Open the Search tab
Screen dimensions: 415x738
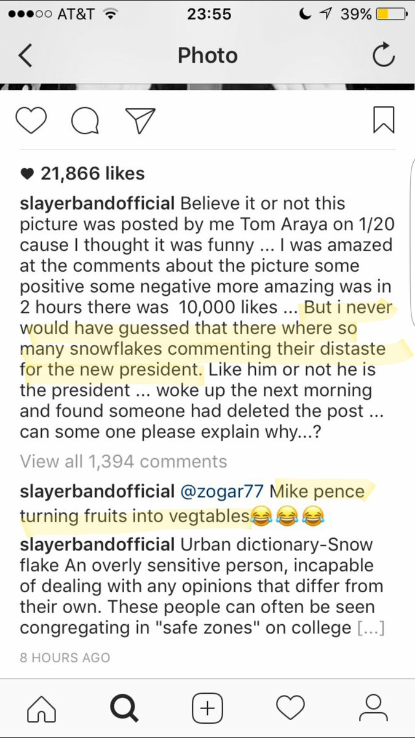click(124, 708)
